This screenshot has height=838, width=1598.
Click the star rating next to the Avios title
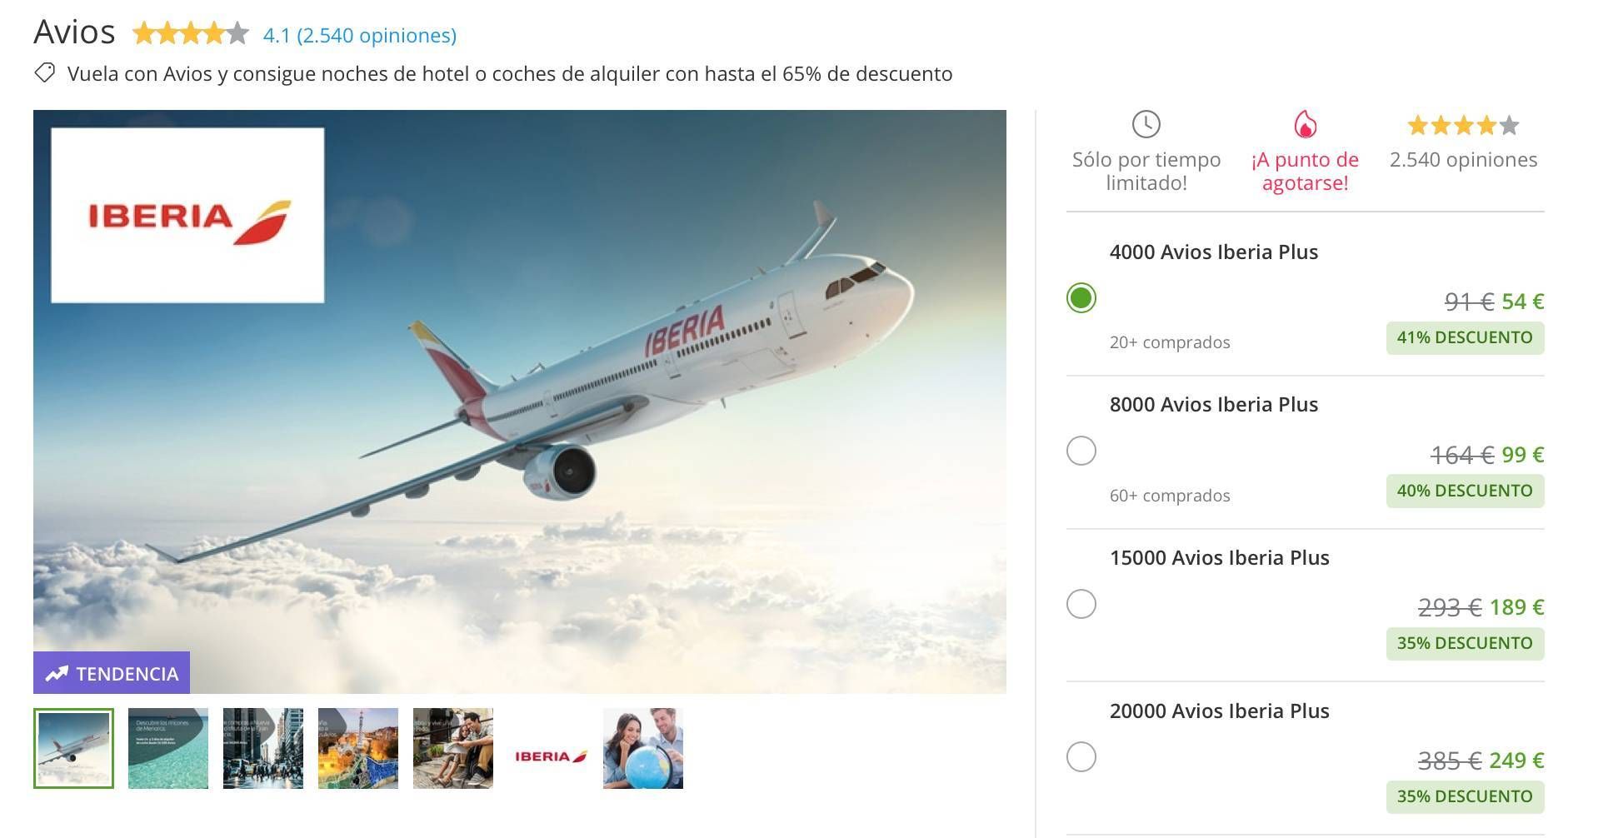(191, 33)
